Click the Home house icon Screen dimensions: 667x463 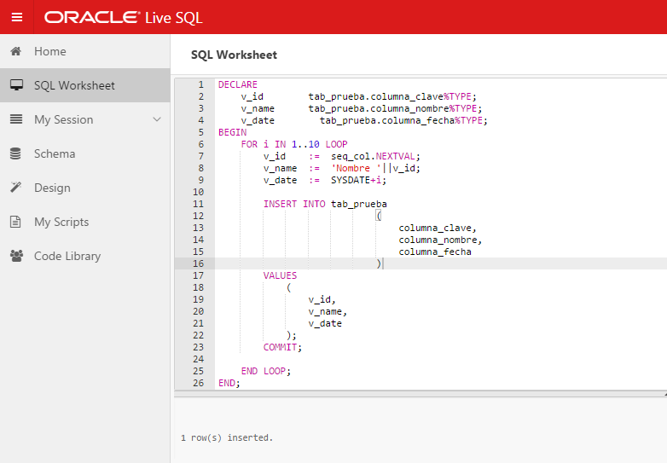click(15, 51)
